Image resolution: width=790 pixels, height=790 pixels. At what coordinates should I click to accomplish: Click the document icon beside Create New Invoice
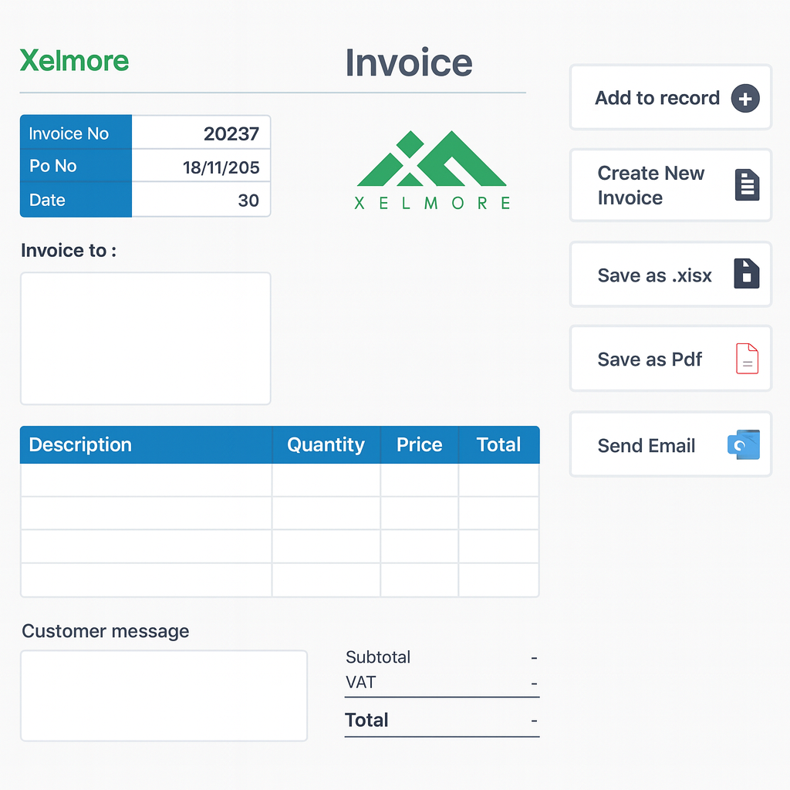pos(746,185)
